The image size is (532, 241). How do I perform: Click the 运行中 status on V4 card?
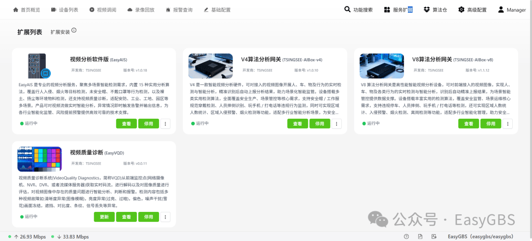pos(200,123)
